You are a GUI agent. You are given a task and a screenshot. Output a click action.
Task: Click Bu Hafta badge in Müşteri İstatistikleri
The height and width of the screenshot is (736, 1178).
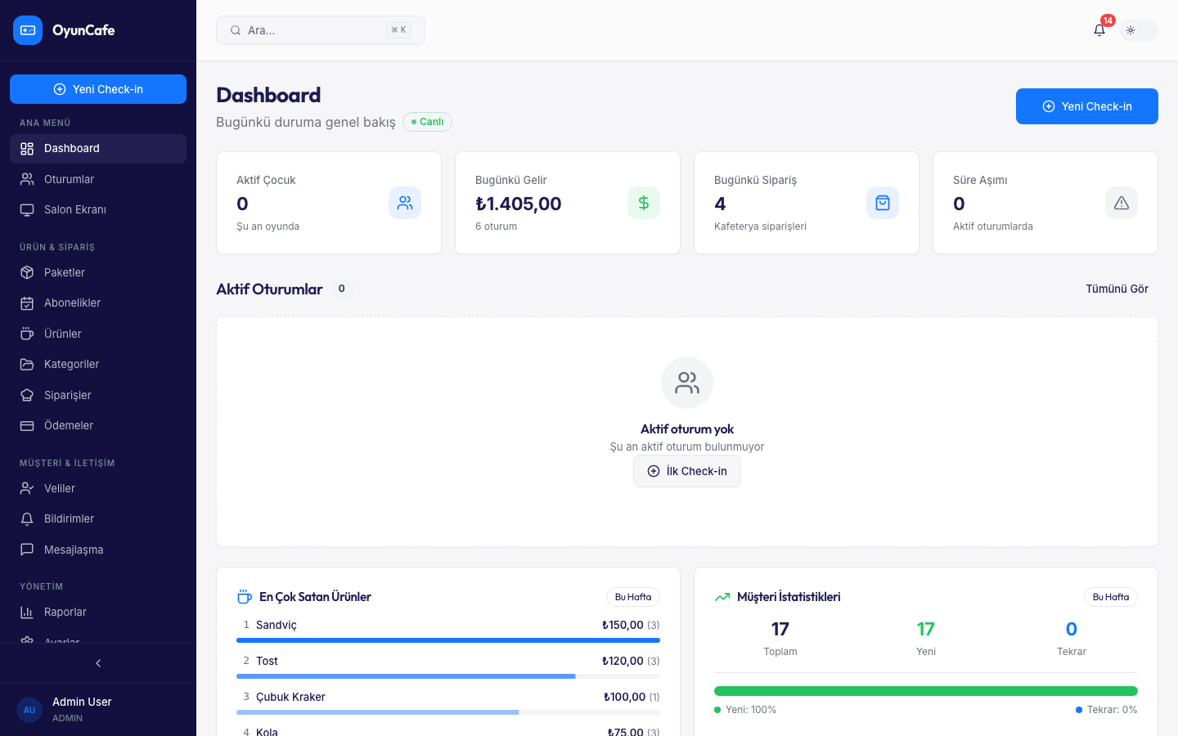1111,597
